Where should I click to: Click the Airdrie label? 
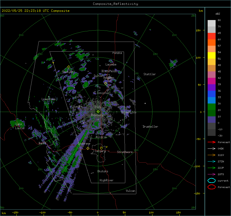click(101, 137)
